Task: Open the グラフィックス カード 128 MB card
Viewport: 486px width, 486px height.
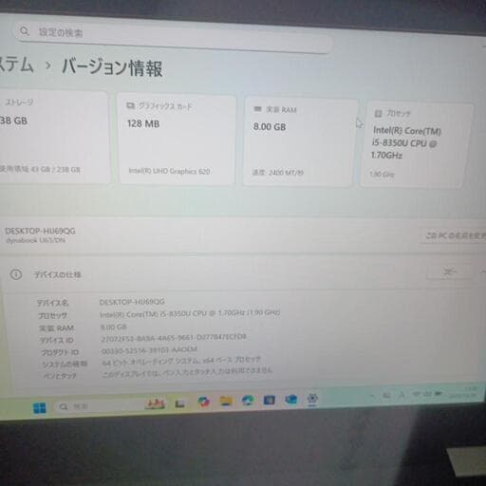Action: coord(177,140)
